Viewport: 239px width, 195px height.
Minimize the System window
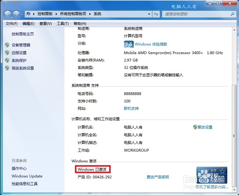(210, 3)
